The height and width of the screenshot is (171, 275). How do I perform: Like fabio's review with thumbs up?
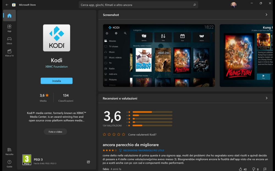(x=240, y=169)
